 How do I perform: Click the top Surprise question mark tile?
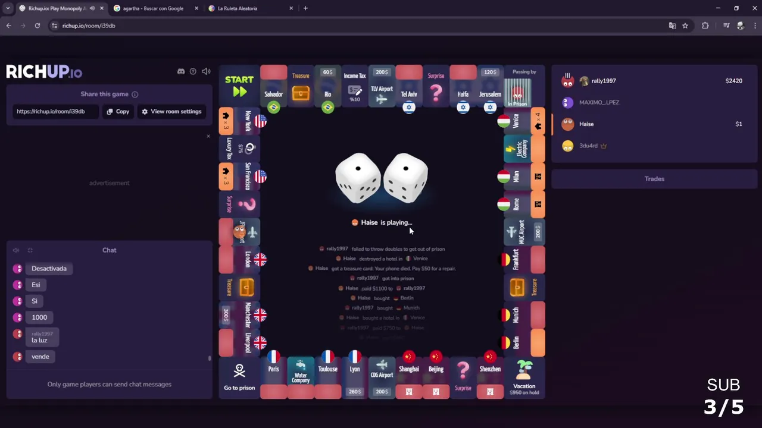tap(436, 86)
